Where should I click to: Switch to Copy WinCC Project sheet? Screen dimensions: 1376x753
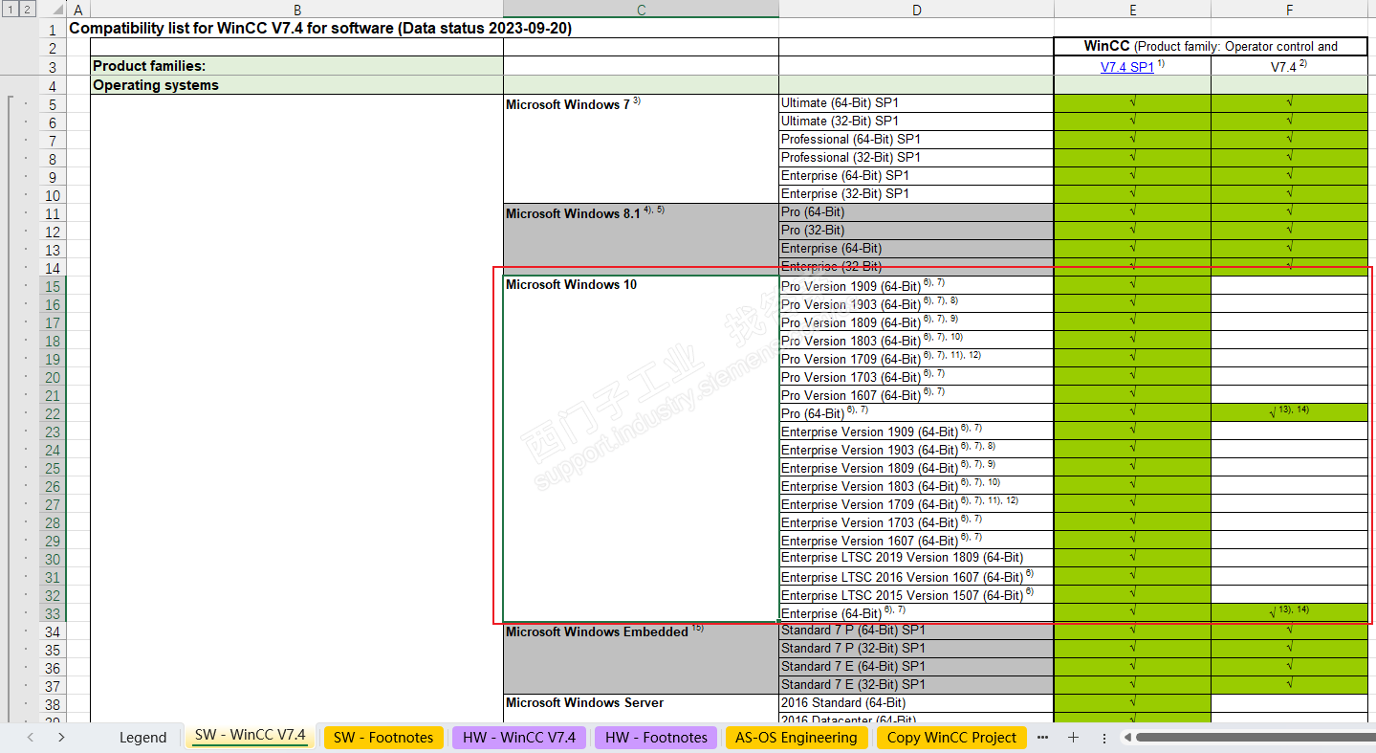pos(951,737)
